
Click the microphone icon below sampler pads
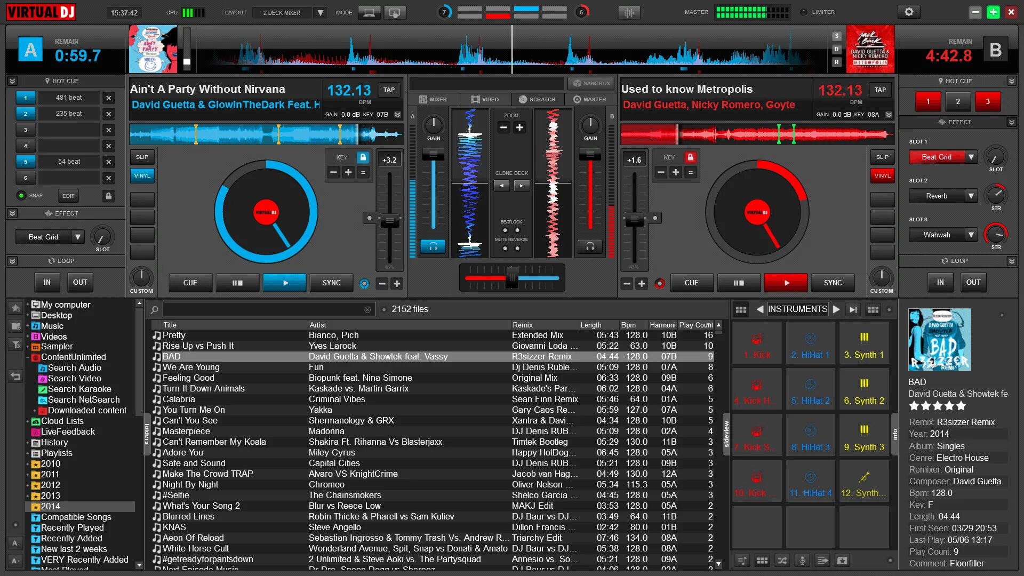pyautogui.click(x=802, y=561)
